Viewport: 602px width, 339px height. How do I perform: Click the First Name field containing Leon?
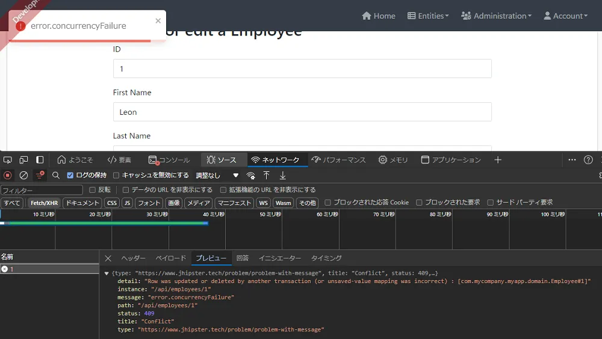tap(302, 112)
